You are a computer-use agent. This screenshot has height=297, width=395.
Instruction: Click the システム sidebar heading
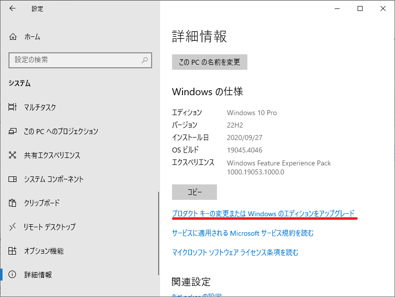(x=19, y=83)
